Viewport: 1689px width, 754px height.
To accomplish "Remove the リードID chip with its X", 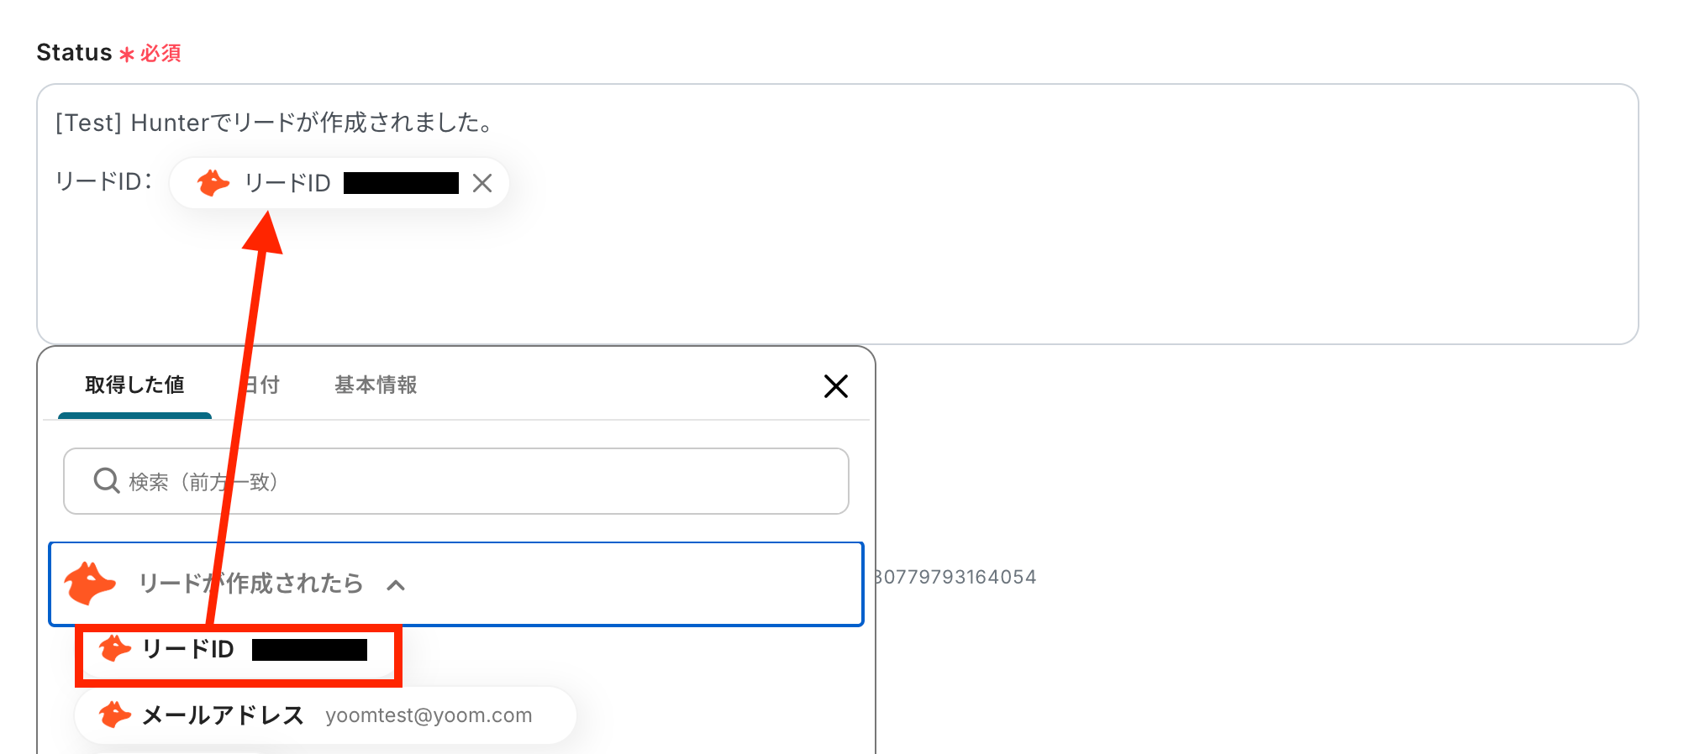I will point(481,183).
